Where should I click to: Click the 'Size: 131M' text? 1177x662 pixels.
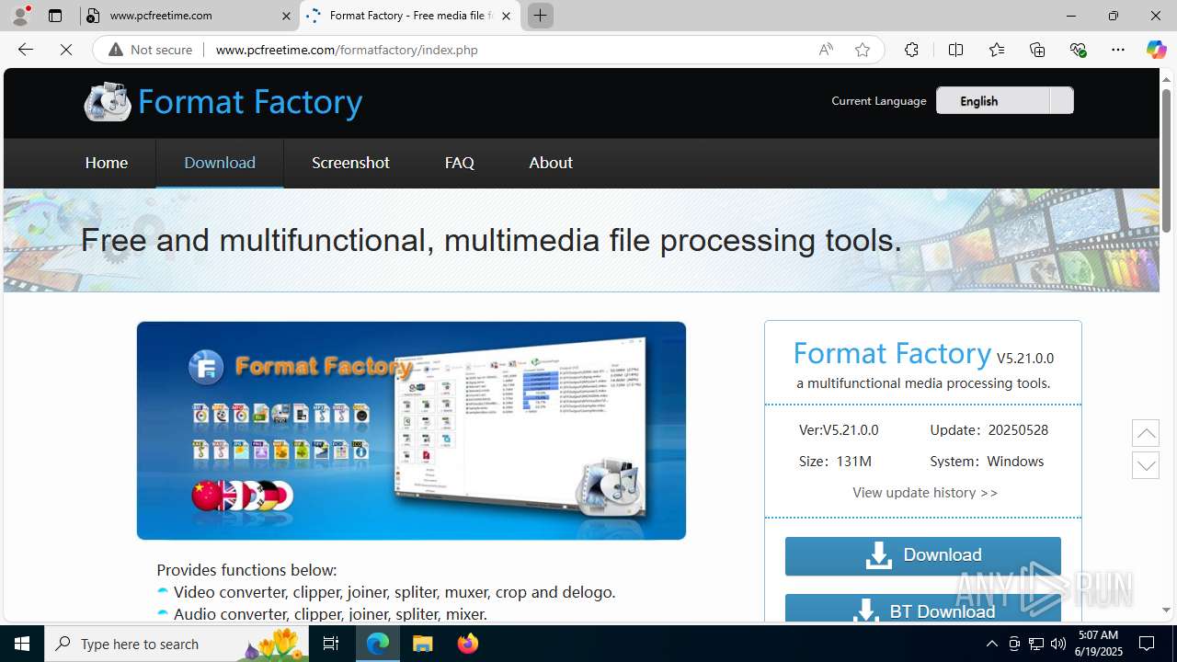pos(835,462)
